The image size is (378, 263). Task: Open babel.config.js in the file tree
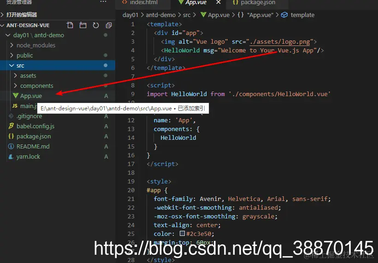35,126
